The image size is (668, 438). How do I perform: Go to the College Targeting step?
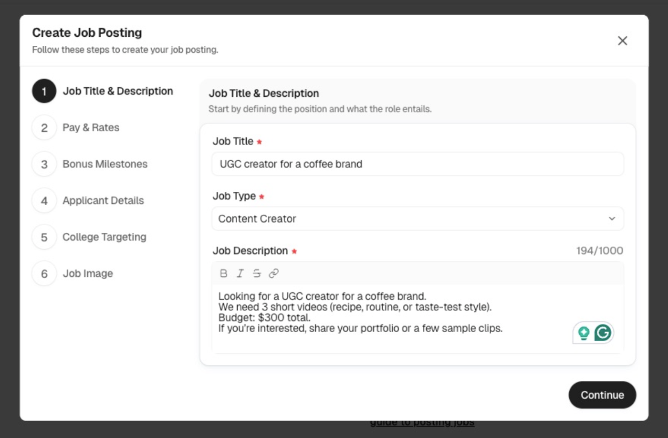104,237
